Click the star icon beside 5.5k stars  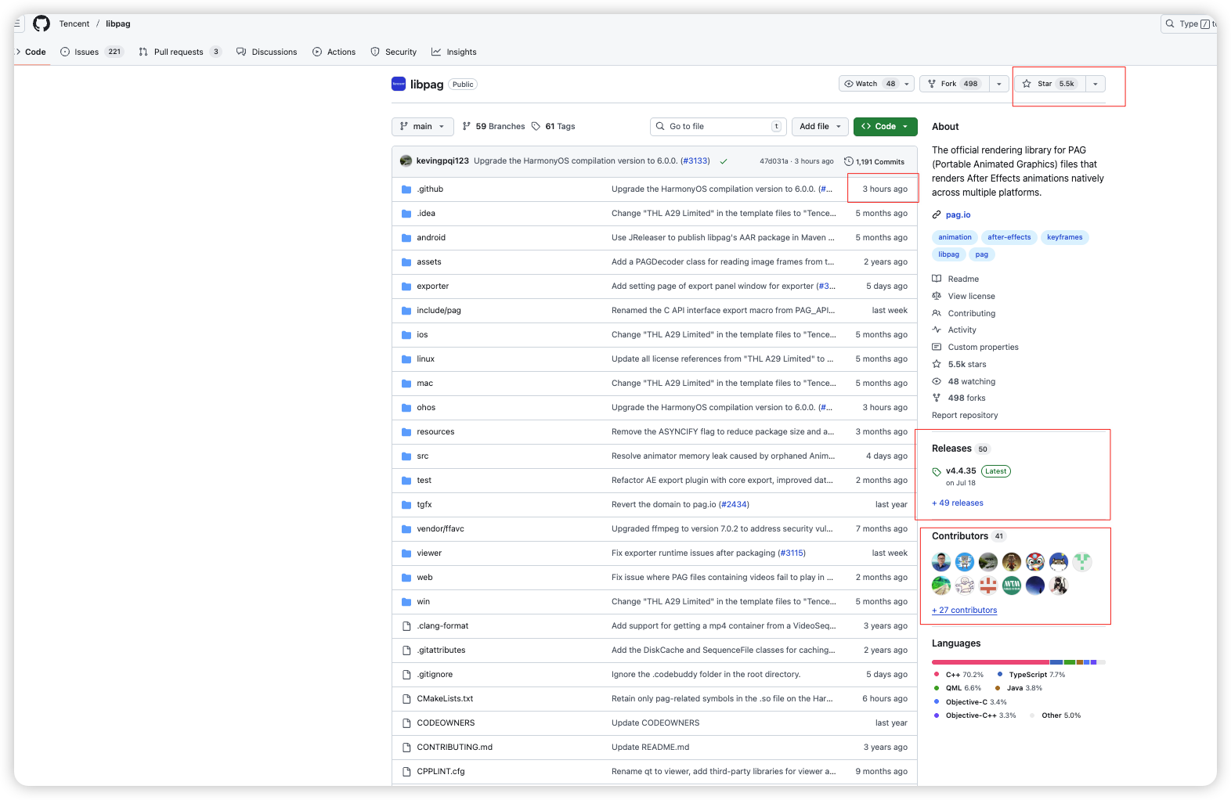(937, 364)
